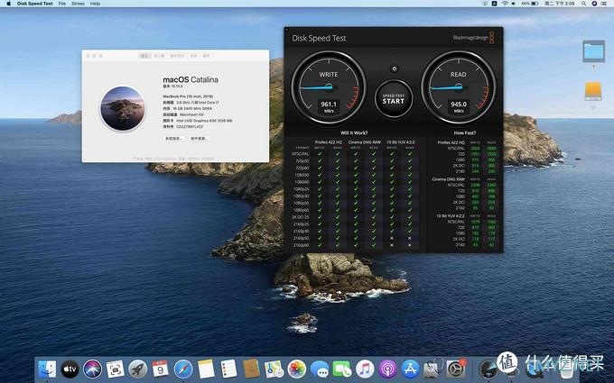Click the WRITE speed gauge
Screen dimensions: 614x383
click(x=329, y=87)
